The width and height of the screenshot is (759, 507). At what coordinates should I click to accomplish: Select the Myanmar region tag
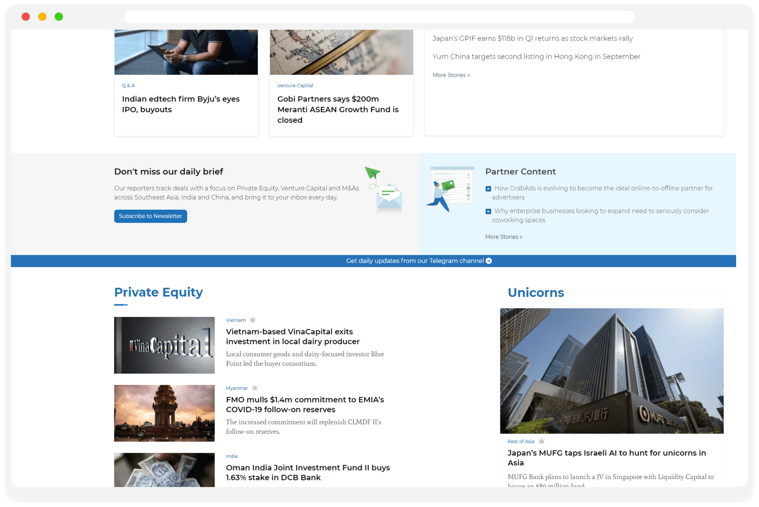click(237, 388)
